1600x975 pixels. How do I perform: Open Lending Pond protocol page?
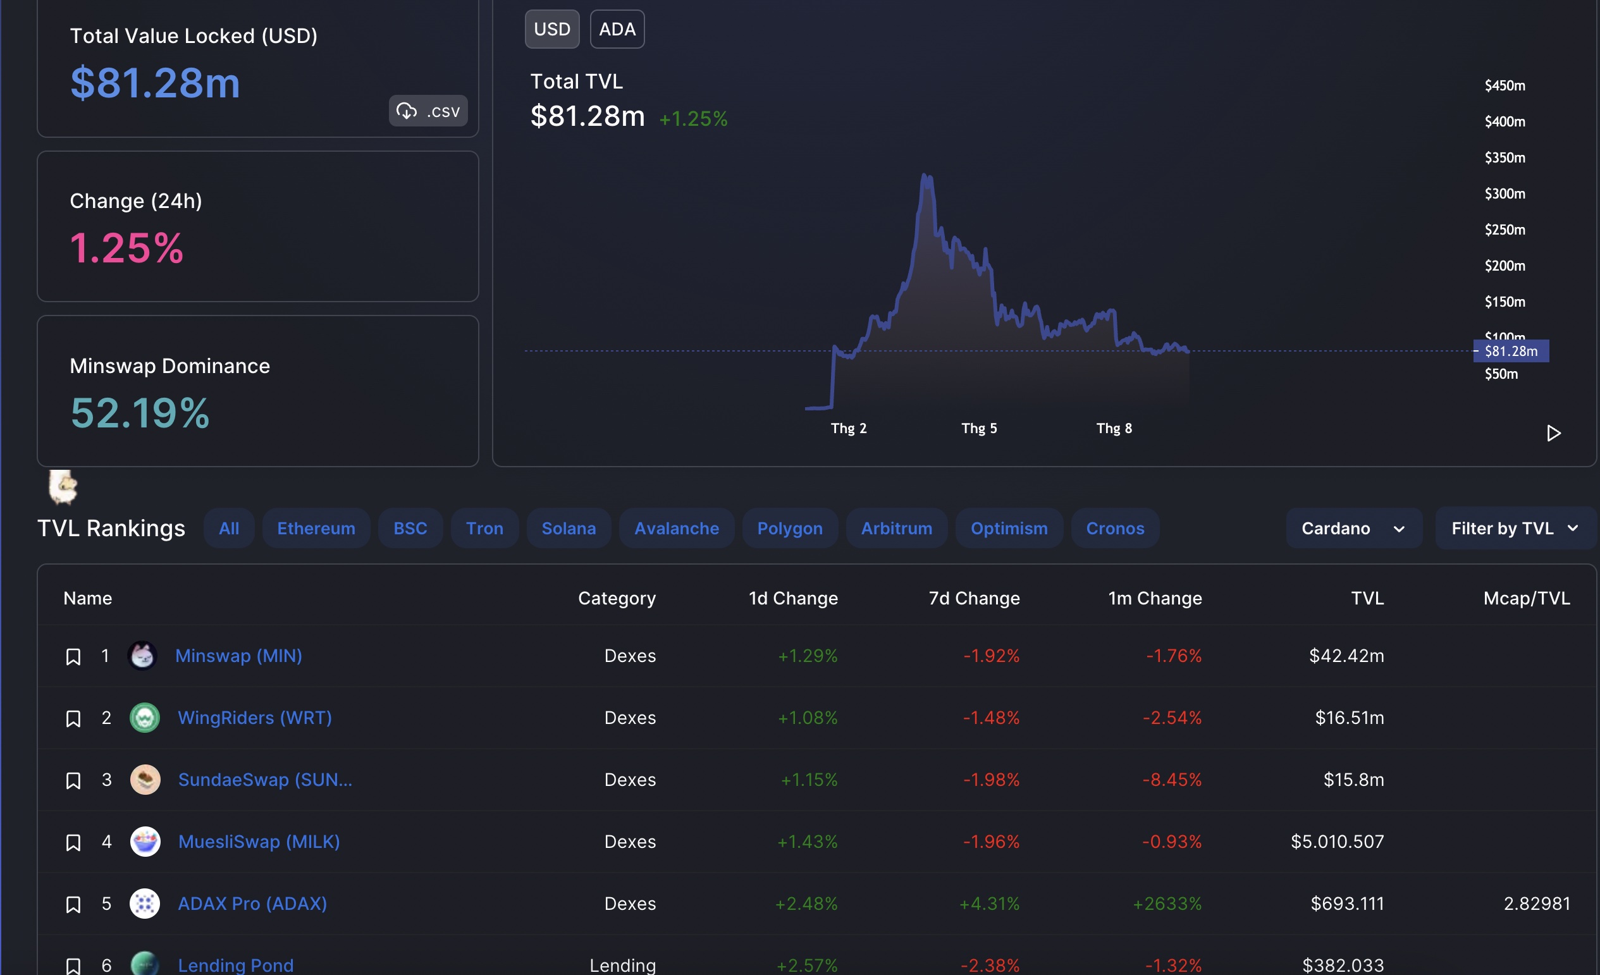point(236,966)
